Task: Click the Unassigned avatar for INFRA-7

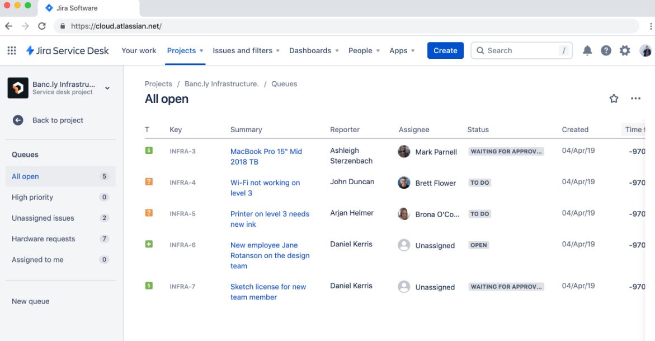Action: point(404,287)
